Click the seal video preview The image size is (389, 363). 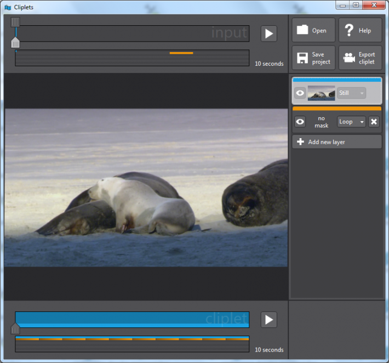coord(146,188)
